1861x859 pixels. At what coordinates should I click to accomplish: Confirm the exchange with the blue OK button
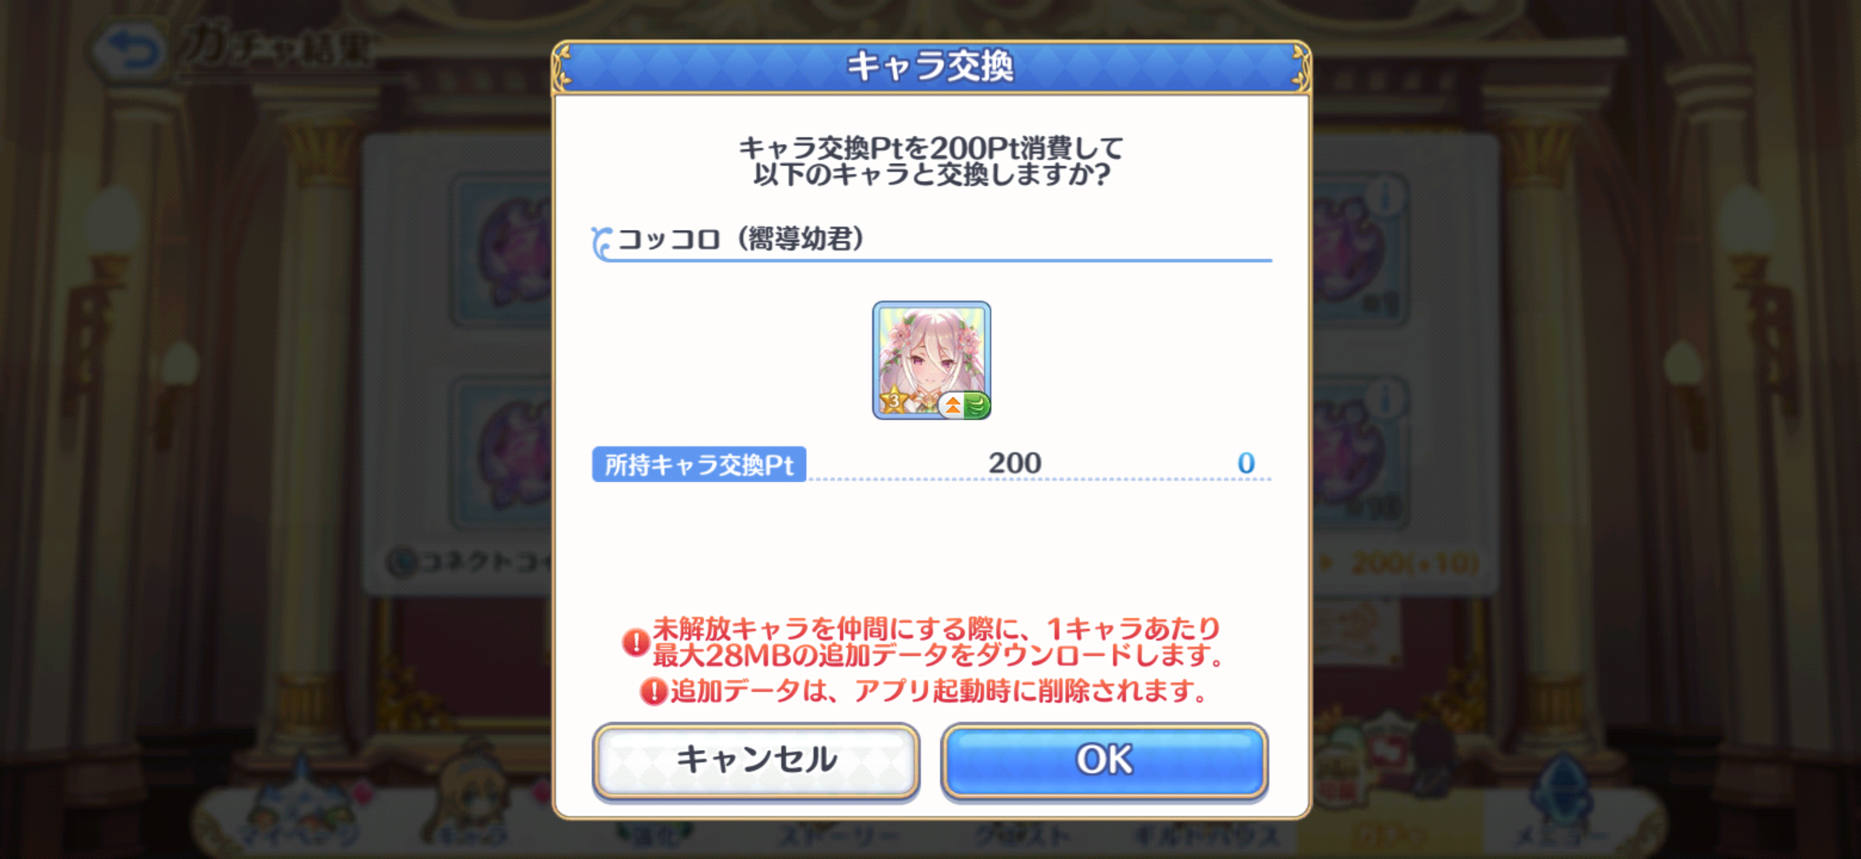1104,760
